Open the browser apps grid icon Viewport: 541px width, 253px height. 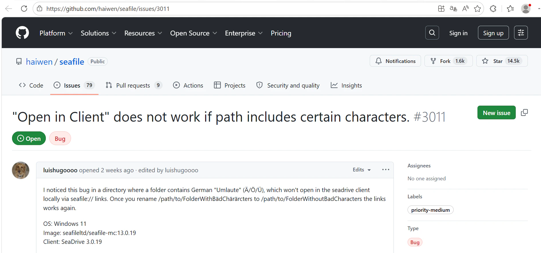441,9
